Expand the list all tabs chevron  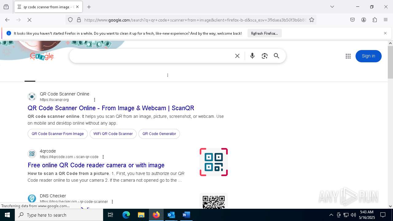click(x=332, y=7)
